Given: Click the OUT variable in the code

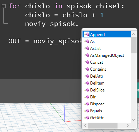Looking at the screenshot, I should 15,41.
